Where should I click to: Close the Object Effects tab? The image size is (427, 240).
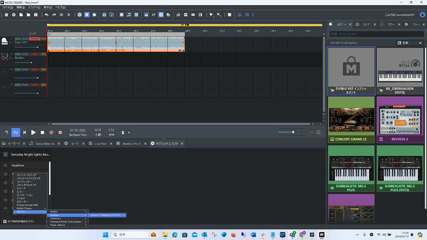[x=182, y=143]
